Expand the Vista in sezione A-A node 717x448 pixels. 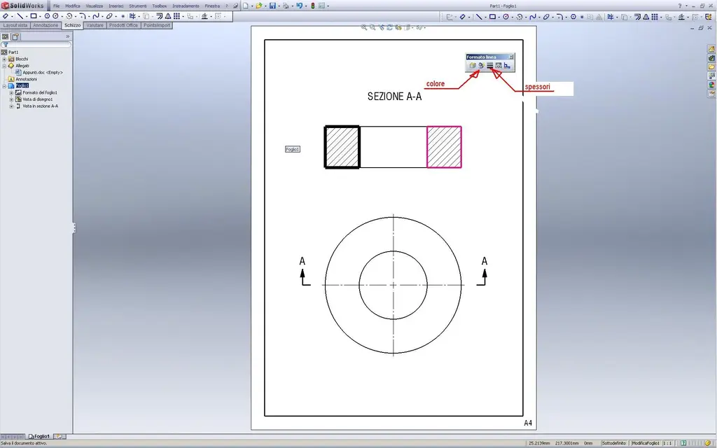(11, 106)
